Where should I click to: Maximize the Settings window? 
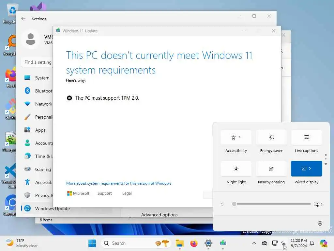[254, 16]
